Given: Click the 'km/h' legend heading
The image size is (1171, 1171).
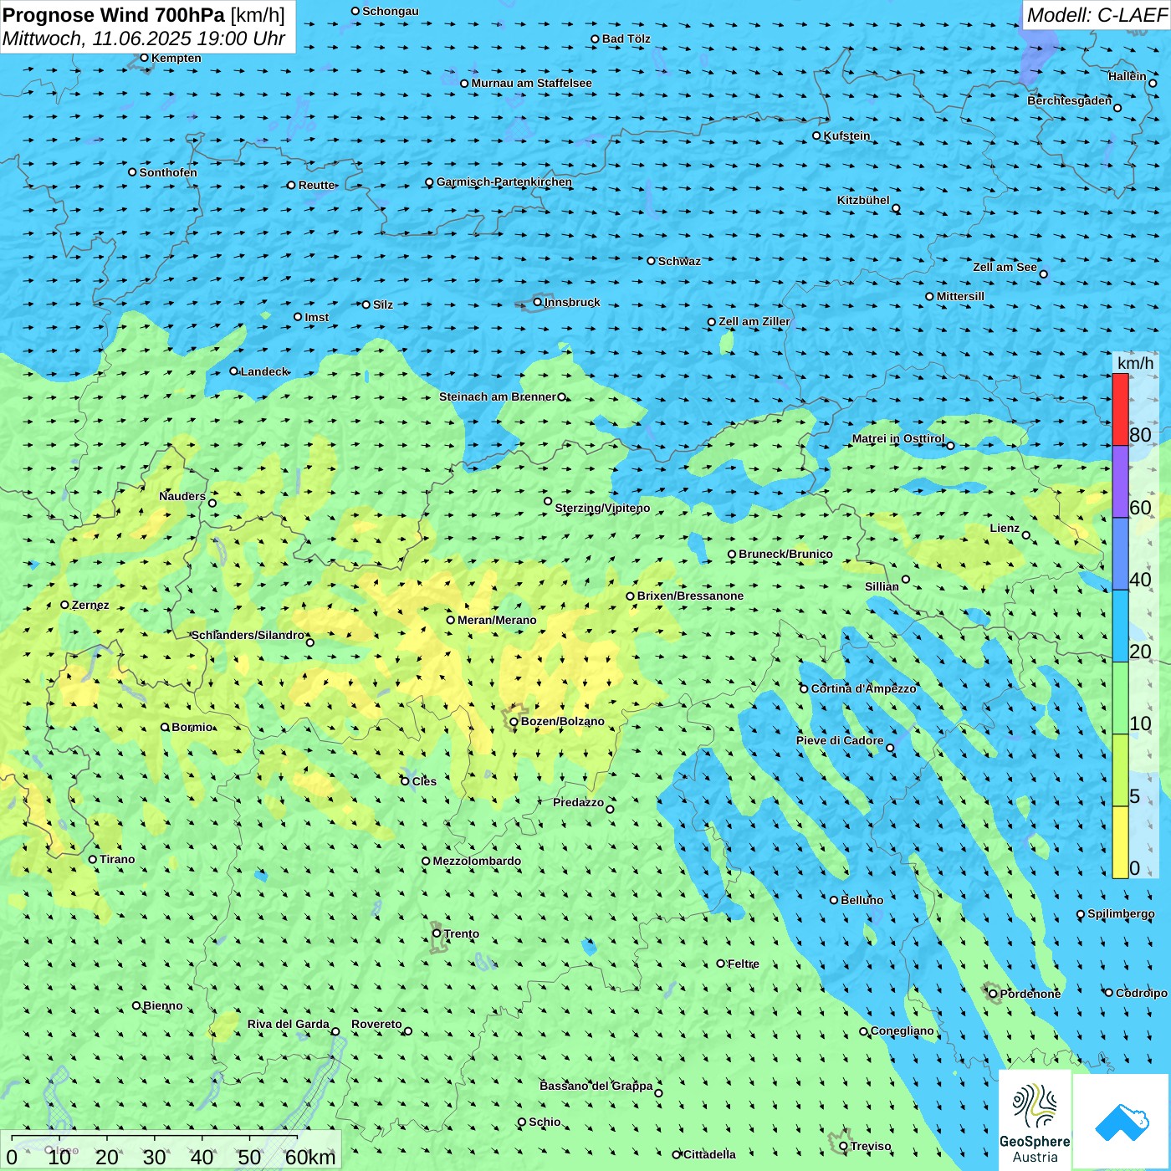Looking at the screenshot, I should tap(1135, 363).
